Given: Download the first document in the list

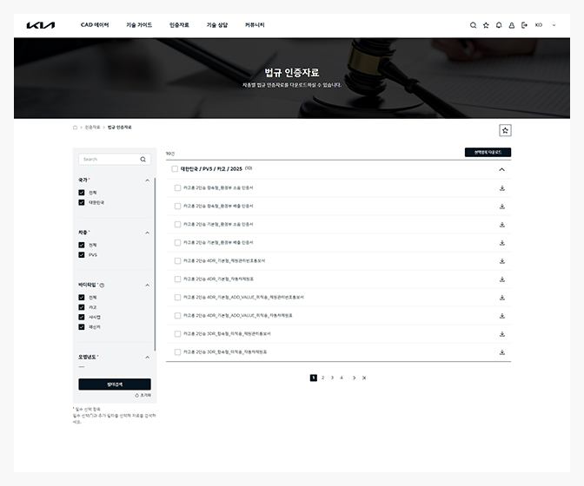Looking at the screenshot, I should click(502, 187).
